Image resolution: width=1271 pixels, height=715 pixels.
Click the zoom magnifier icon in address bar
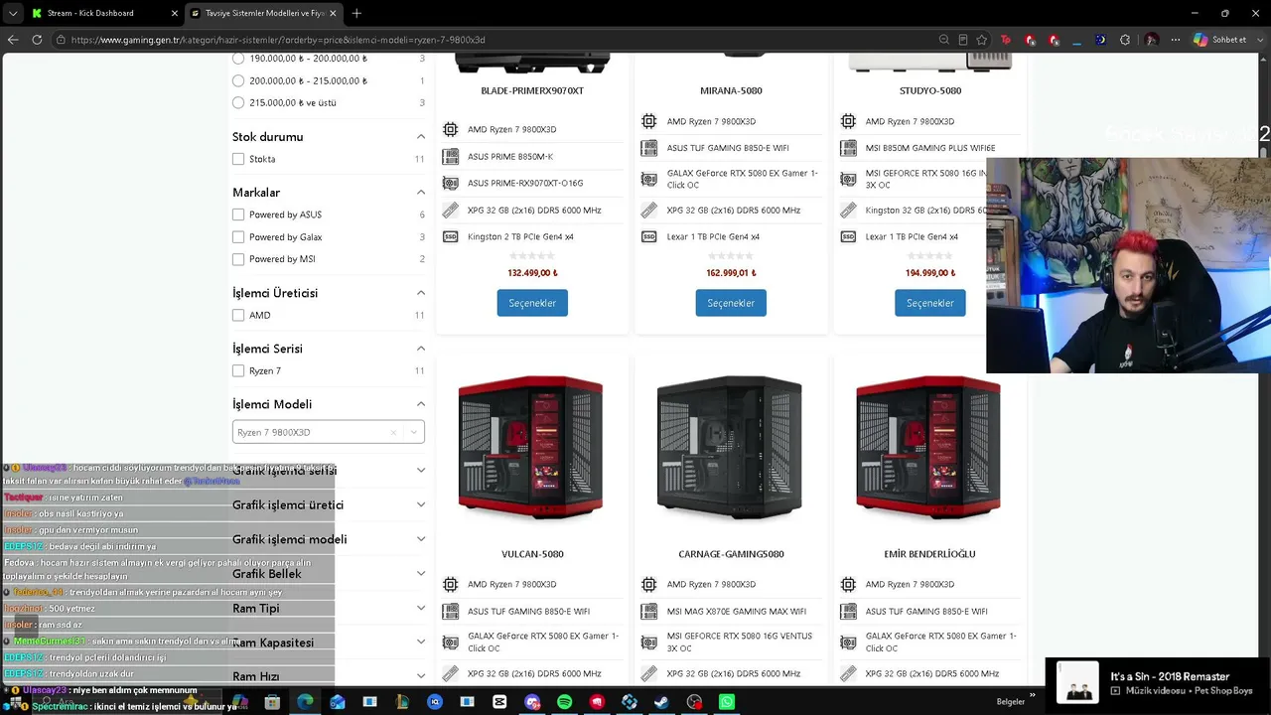943,40
